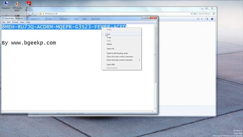
Task: Open Notepad's View menu
Action: click(22, 22)
